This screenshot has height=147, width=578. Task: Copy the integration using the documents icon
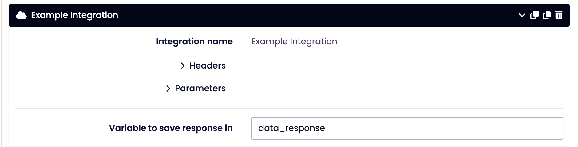tap(547, 15)
